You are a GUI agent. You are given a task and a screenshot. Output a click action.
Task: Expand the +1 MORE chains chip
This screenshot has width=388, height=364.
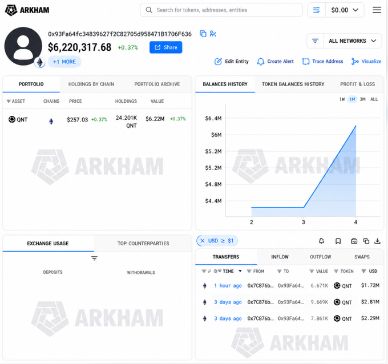tap(64, 62)
